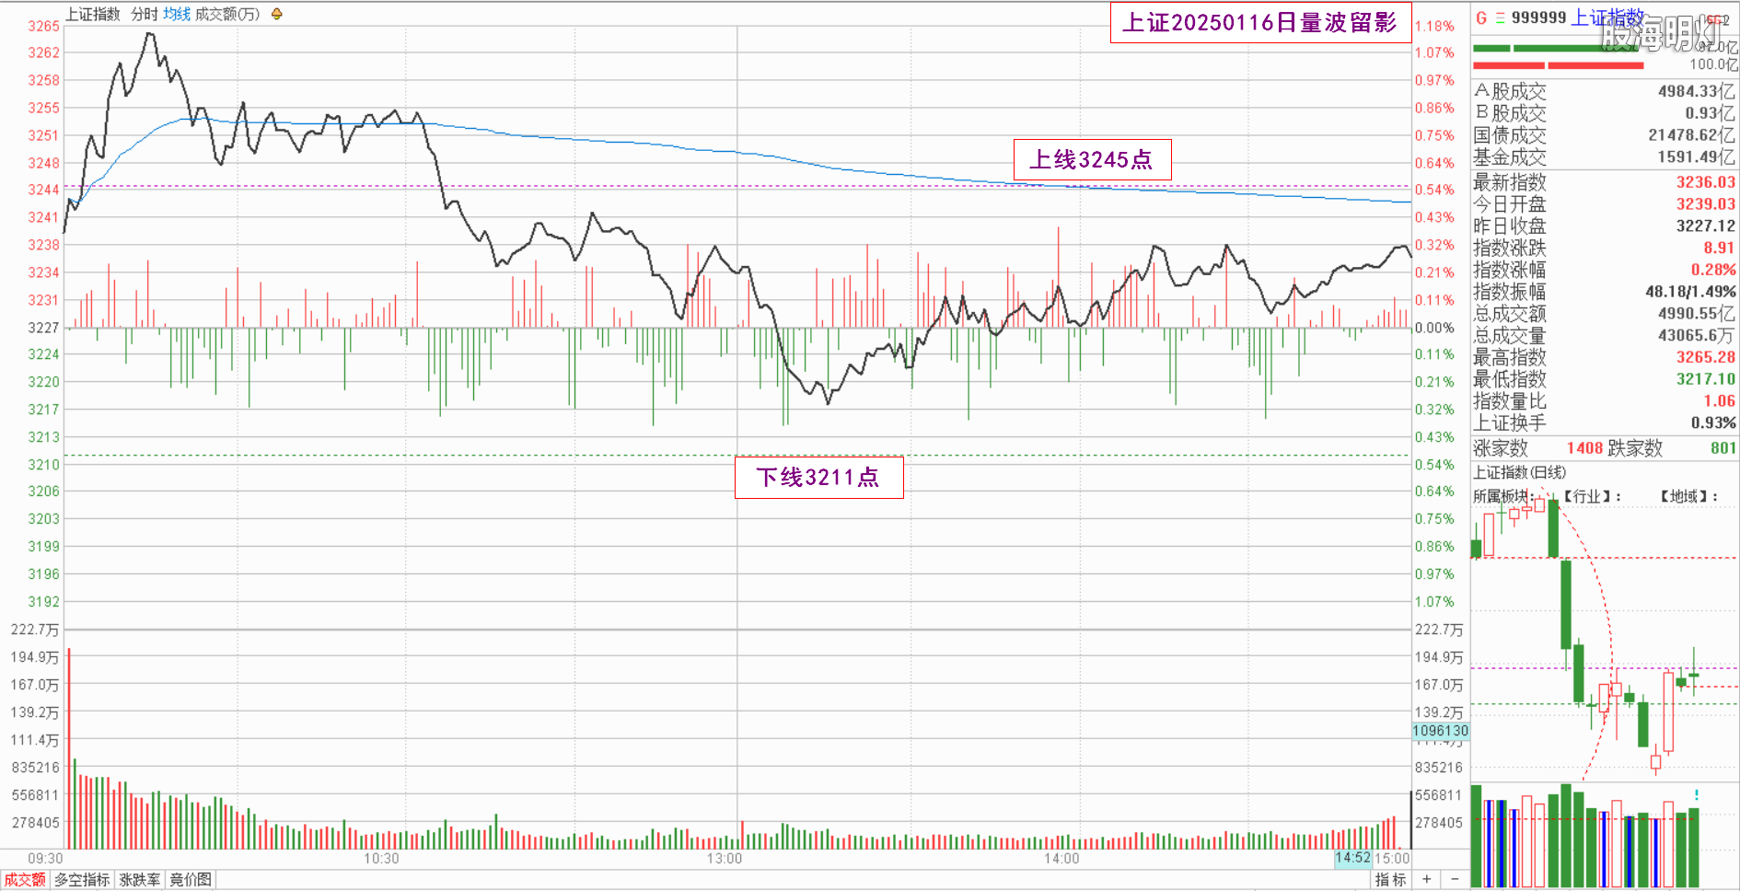Switch to the 多空指标 tab
The width and height of the screenshot is (1740, 891).
(82, 880)
